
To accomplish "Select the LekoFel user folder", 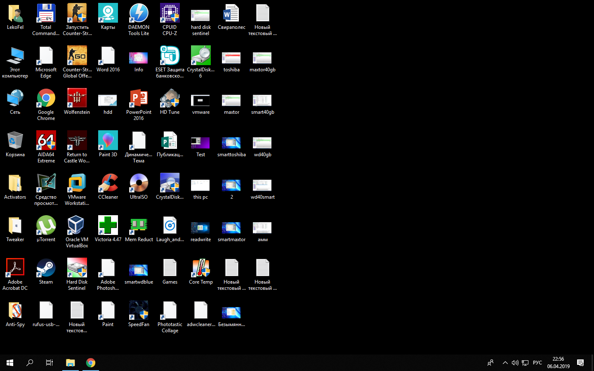I will click(x=15, y=13).
